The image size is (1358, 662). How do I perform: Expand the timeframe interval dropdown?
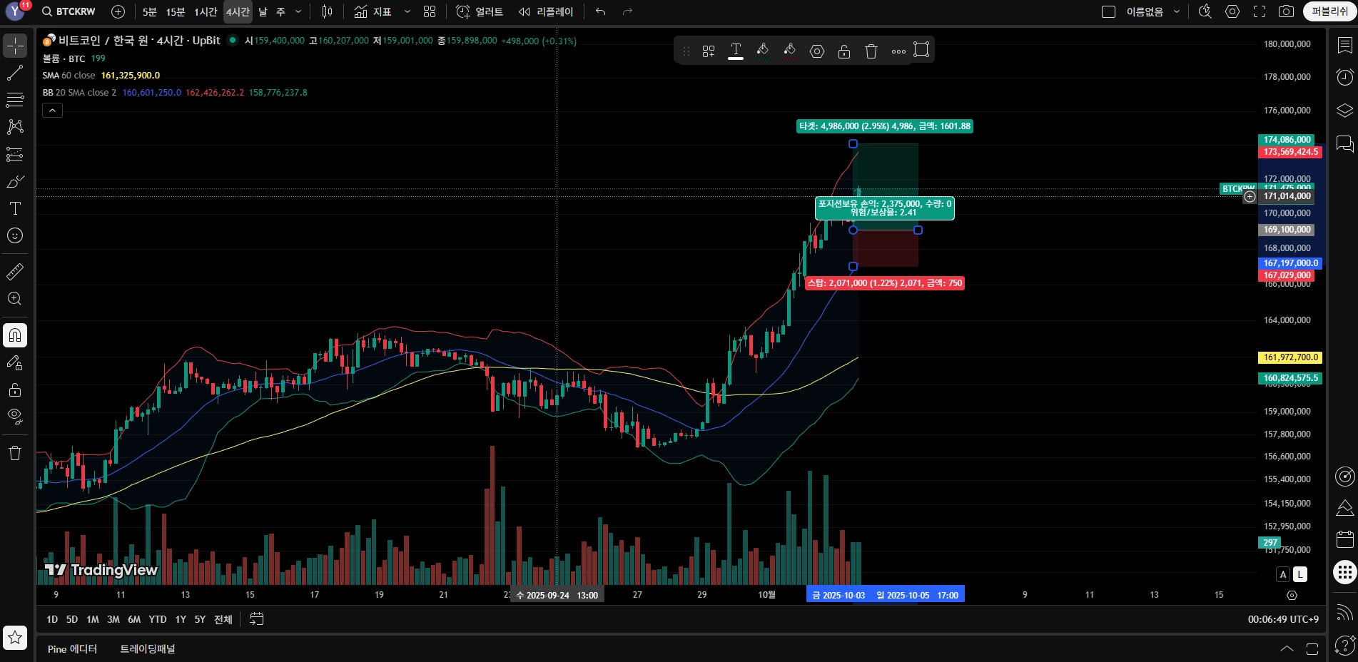coord(298,11)
